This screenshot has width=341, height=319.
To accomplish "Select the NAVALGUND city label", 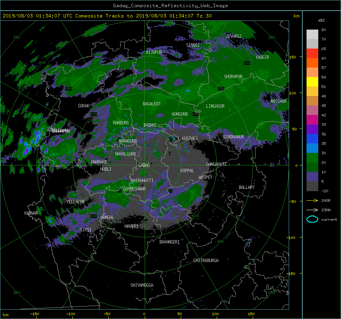I will [x=125, y=154].
